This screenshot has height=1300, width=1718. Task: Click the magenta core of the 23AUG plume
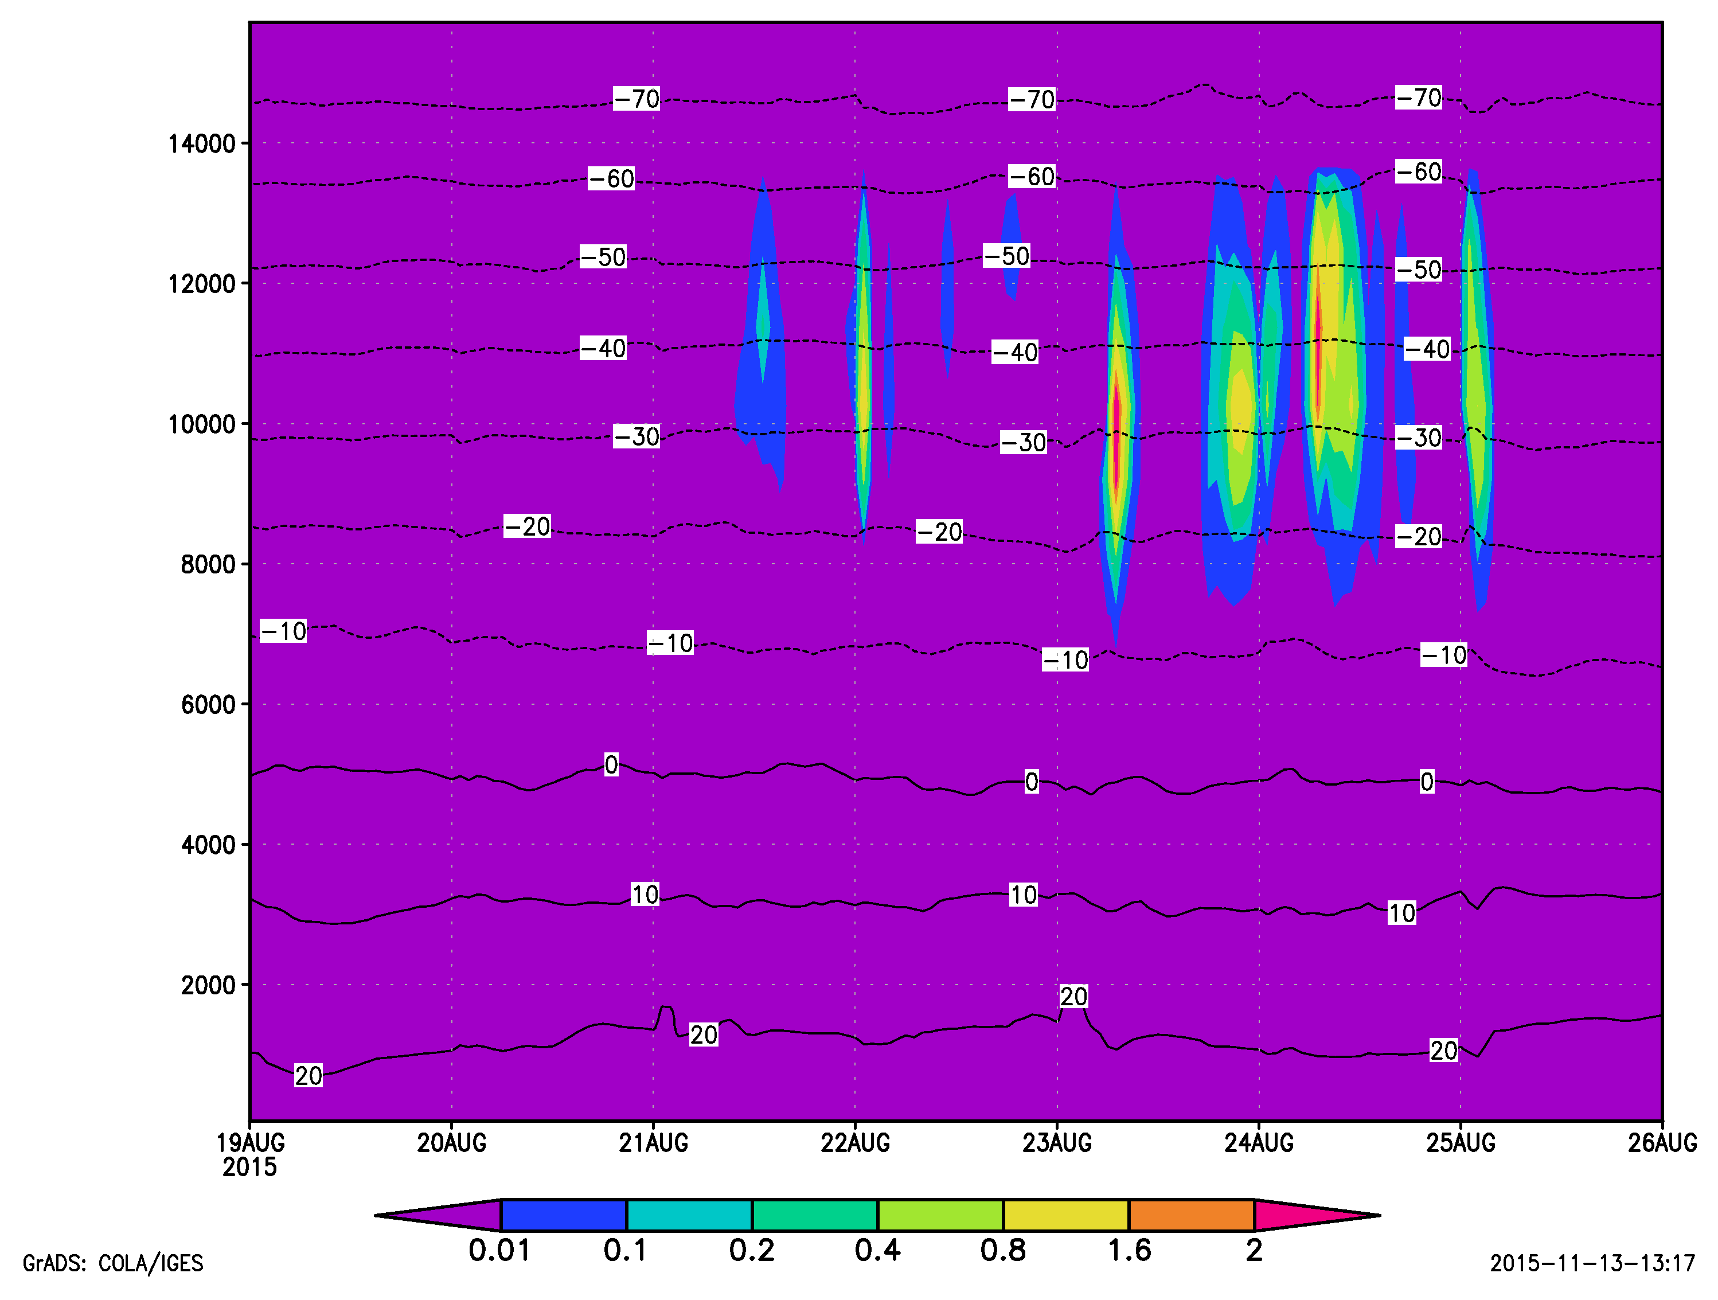point(1117,435)
